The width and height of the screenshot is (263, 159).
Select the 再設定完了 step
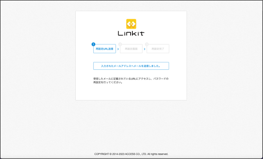click(x=158, y=49)
